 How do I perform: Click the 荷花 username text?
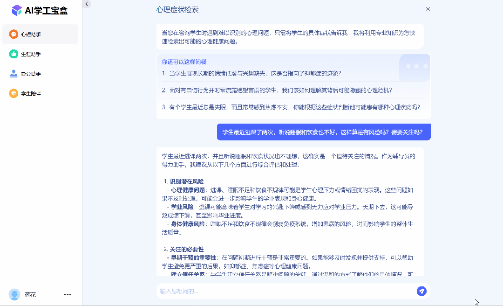(30, 295)
